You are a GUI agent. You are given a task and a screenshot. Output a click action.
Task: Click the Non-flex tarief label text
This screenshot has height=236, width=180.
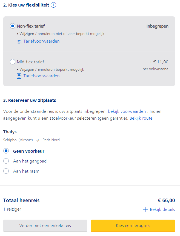[x=31, y=26]
